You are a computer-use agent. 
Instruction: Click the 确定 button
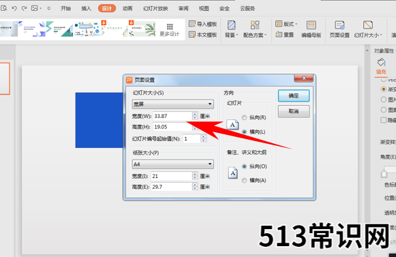click(x=294, y=95)
